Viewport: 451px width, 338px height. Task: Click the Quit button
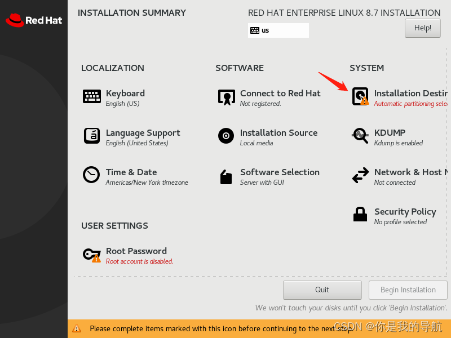[x=322, y=290]
